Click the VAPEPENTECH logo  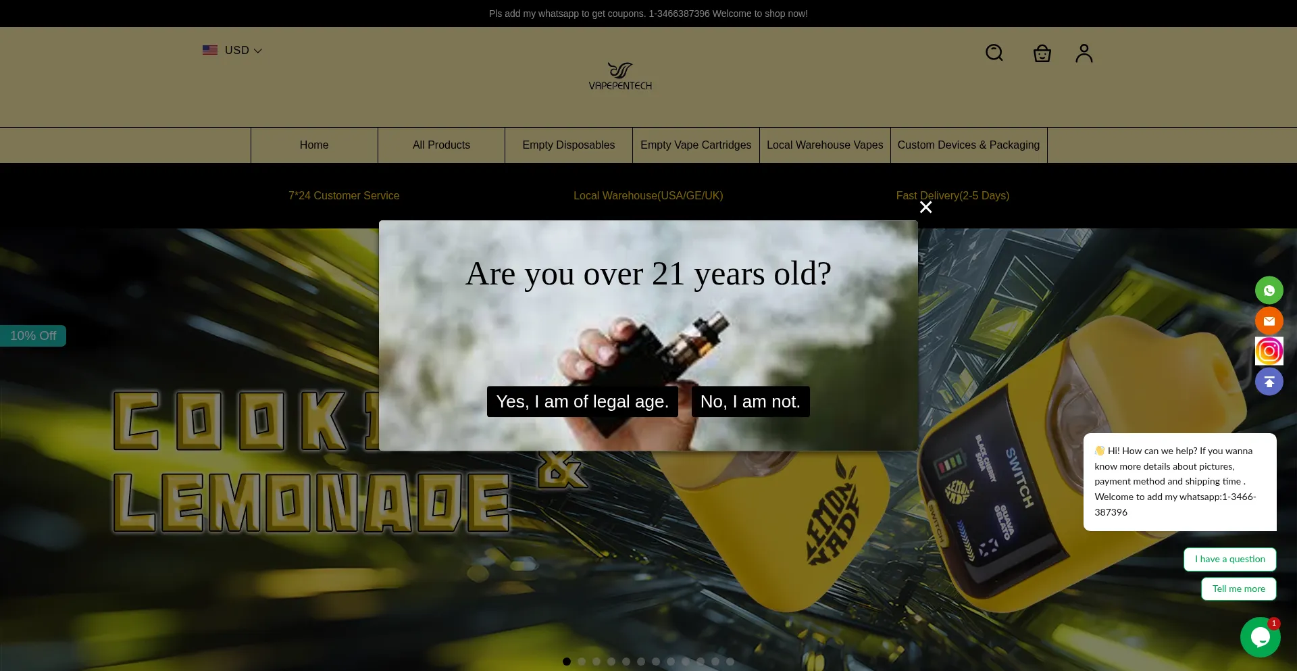tap(620, 76)
